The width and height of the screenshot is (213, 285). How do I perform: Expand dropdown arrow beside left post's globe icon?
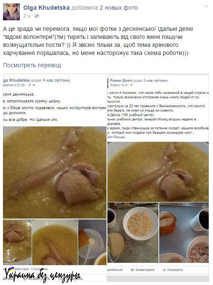[x=33, y=85]
